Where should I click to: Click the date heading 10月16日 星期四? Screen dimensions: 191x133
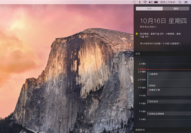[x=163, y=21]
